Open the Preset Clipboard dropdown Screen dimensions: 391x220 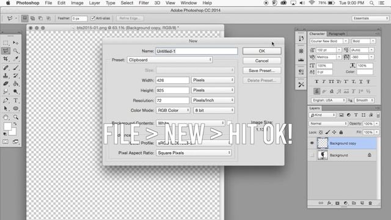point(170,60)
